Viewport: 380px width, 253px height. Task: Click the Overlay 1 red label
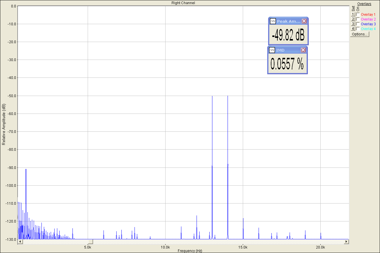tap(368, 14)
